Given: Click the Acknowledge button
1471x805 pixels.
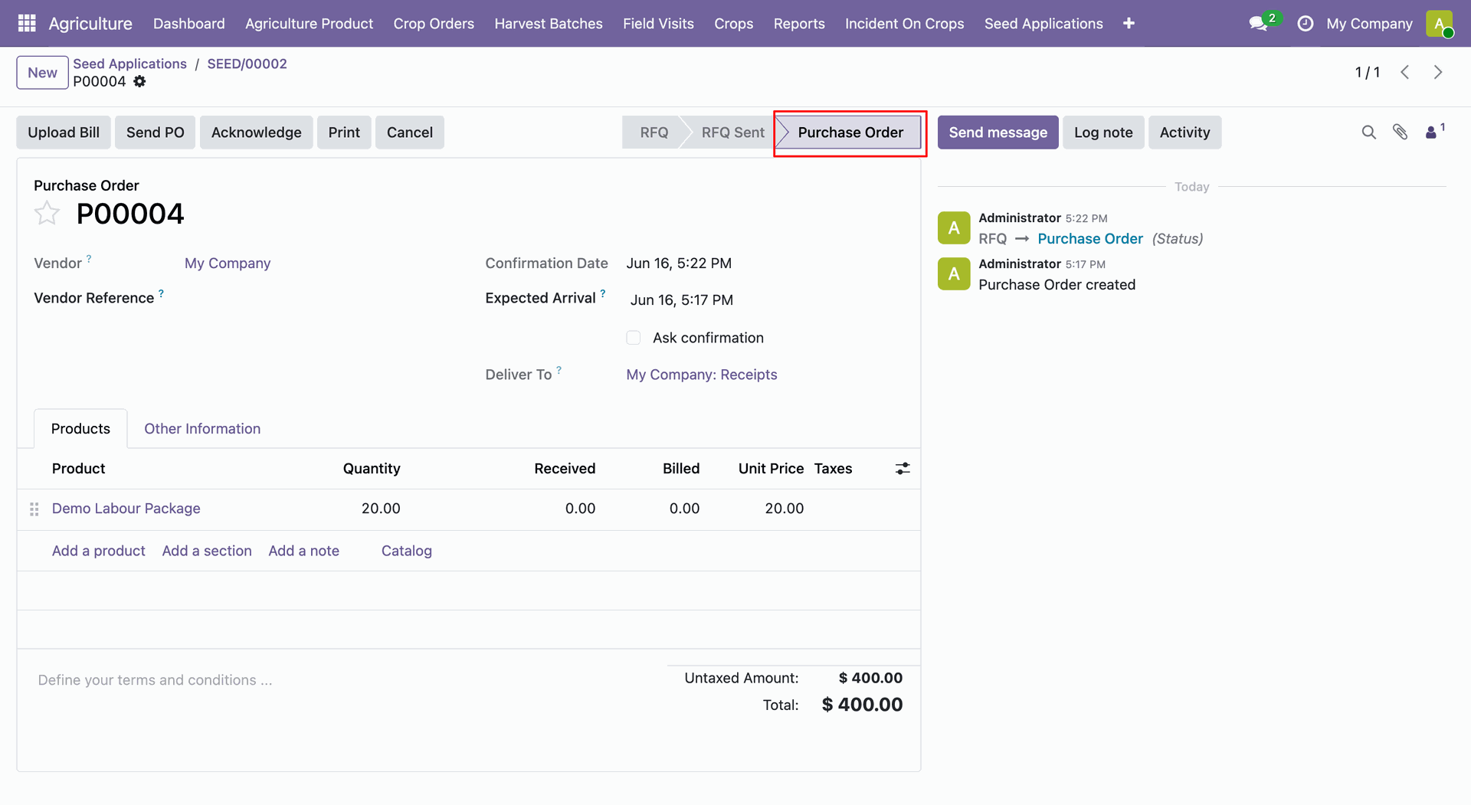Looking at the screenshot, I should tap(257, 133).
